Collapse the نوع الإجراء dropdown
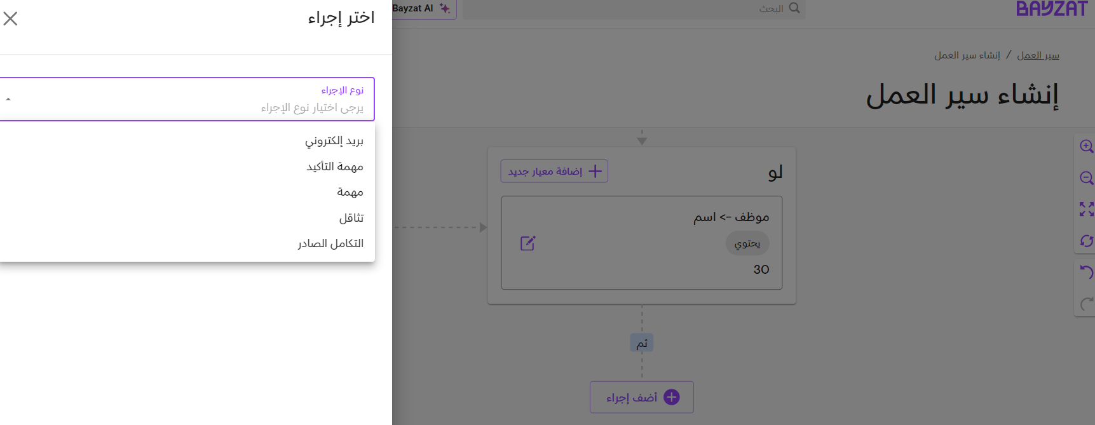The width and height of the screenshot is (1095, 425). pos(8,99)
